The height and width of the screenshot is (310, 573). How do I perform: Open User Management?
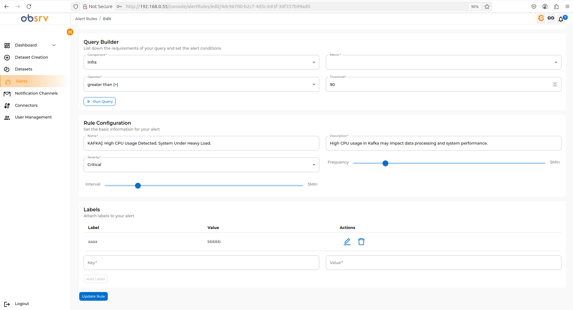[33, 117]
